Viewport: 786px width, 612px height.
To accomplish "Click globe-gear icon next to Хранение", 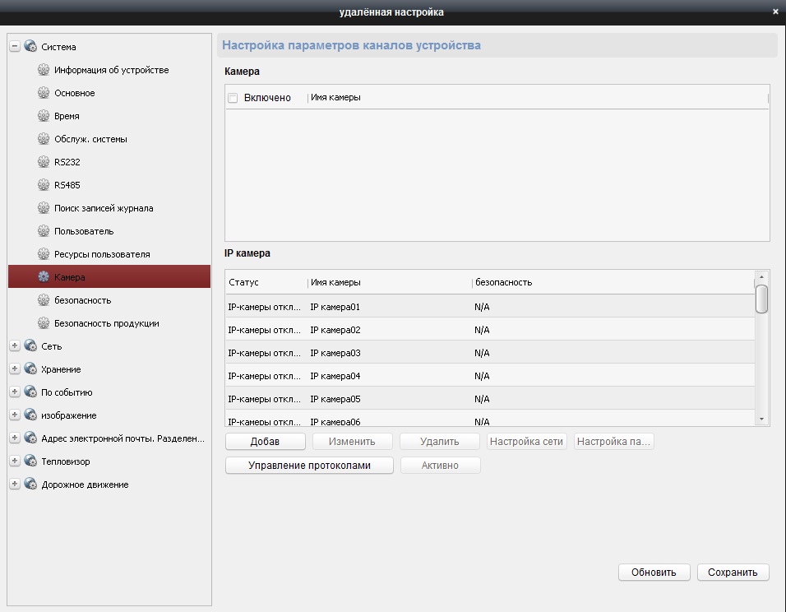I will [30, 369].
